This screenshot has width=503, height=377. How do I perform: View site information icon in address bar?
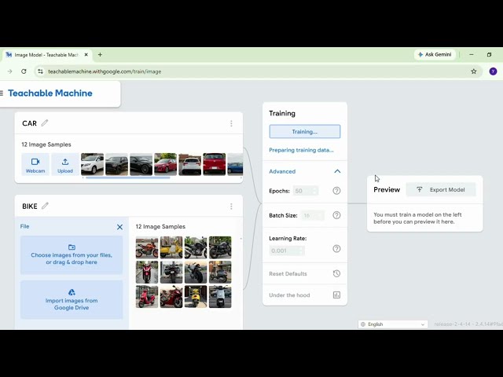tap(40, 71)
